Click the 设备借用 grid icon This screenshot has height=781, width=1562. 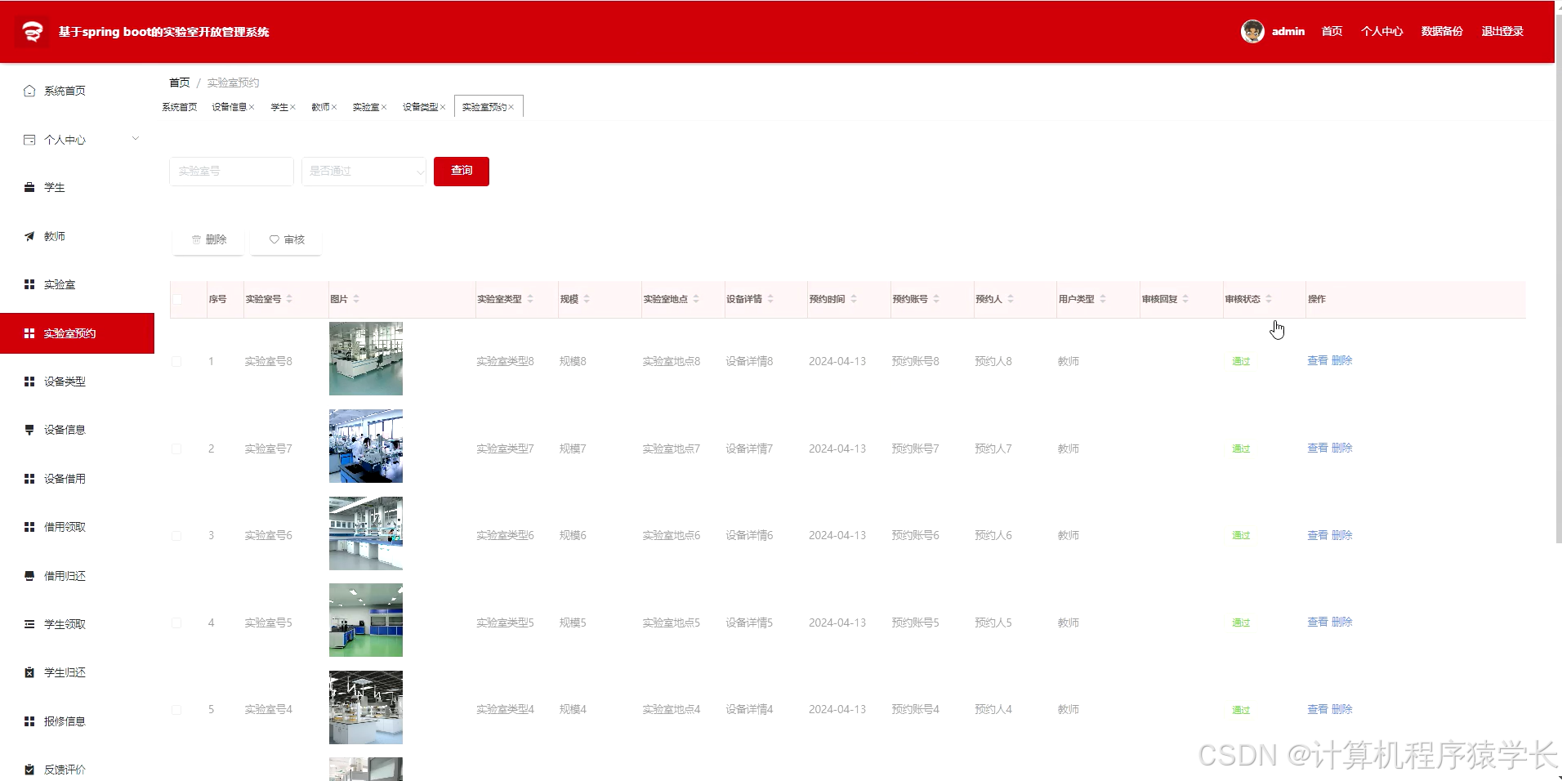[x=29, y=479]
